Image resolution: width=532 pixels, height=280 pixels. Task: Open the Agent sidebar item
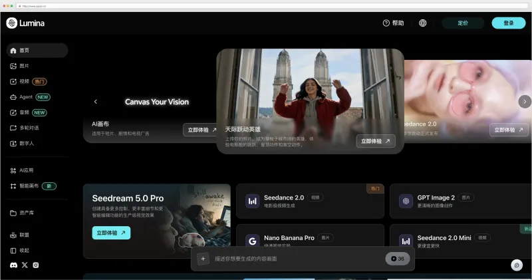[x=30, y=97]
